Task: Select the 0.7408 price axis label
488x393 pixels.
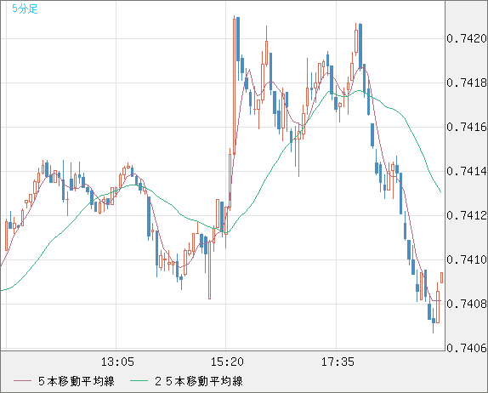Action: 467,304
